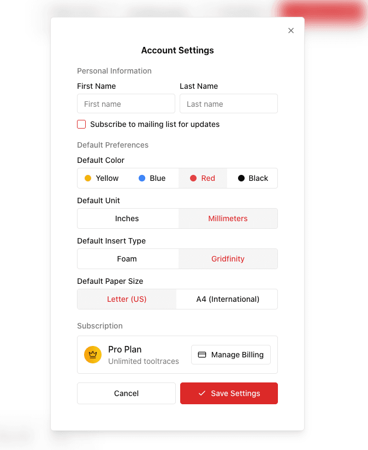The height and width of the screenshot is (450, 368).
Task: Select the Black default color option
Action: coord(252,178)
